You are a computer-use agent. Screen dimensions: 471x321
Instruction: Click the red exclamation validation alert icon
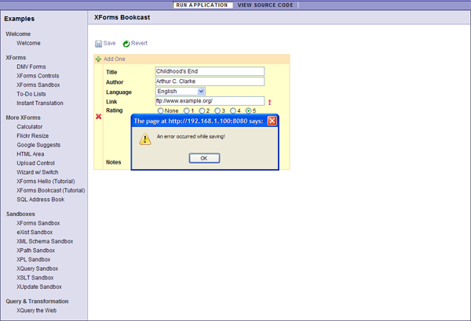coord(270,102)
